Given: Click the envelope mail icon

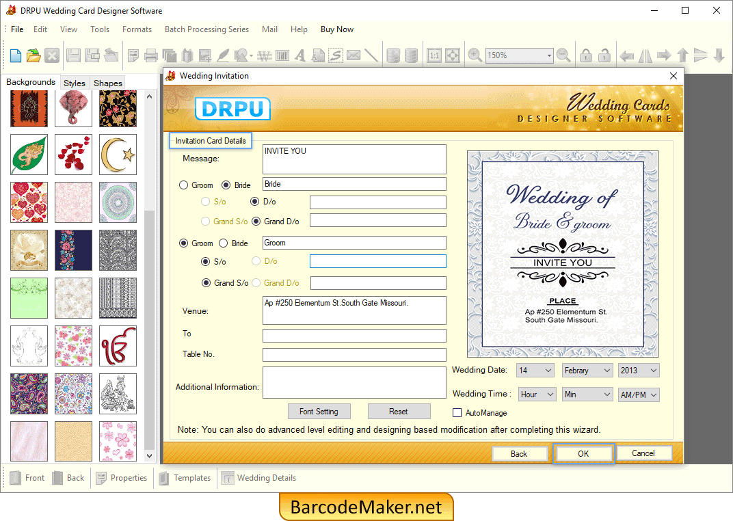Looking at the screenshot, I should click(x=354, y=55).
